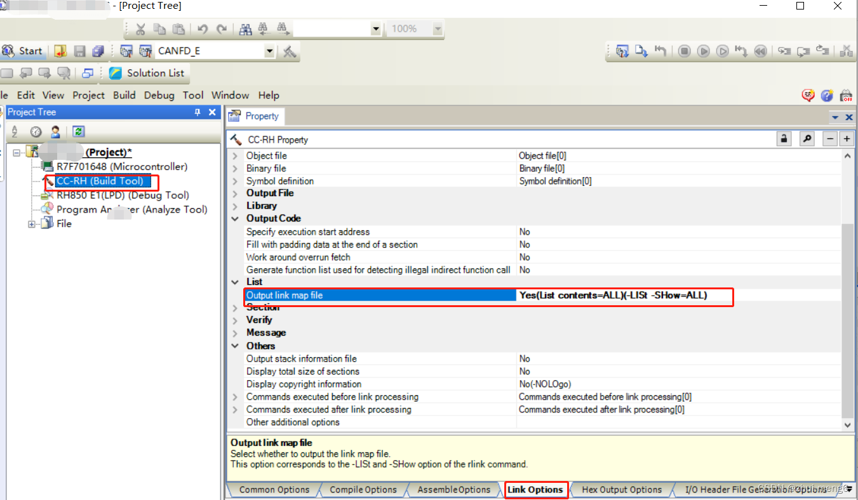Image resolution: width=858 pixels, height=500 pixels.
Task: Open the Debug menu
Action: point(159,95)
